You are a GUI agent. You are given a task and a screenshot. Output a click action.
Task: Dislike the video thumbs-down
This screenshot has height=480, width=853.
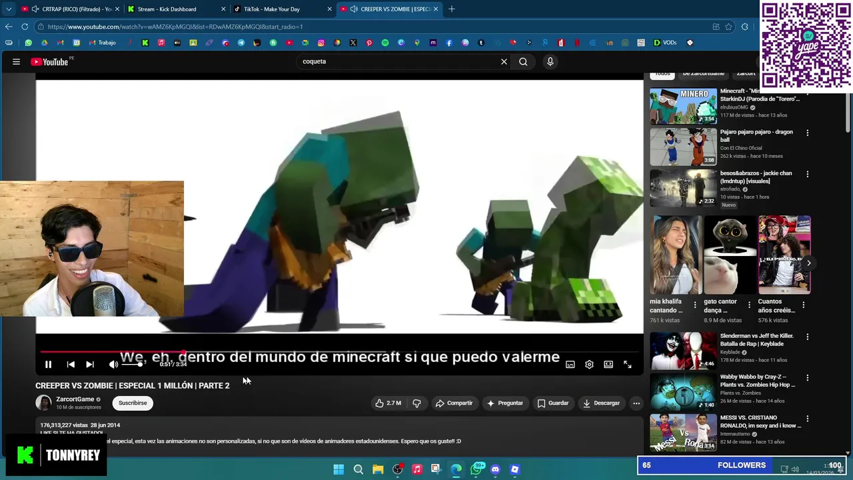[417, 403]
